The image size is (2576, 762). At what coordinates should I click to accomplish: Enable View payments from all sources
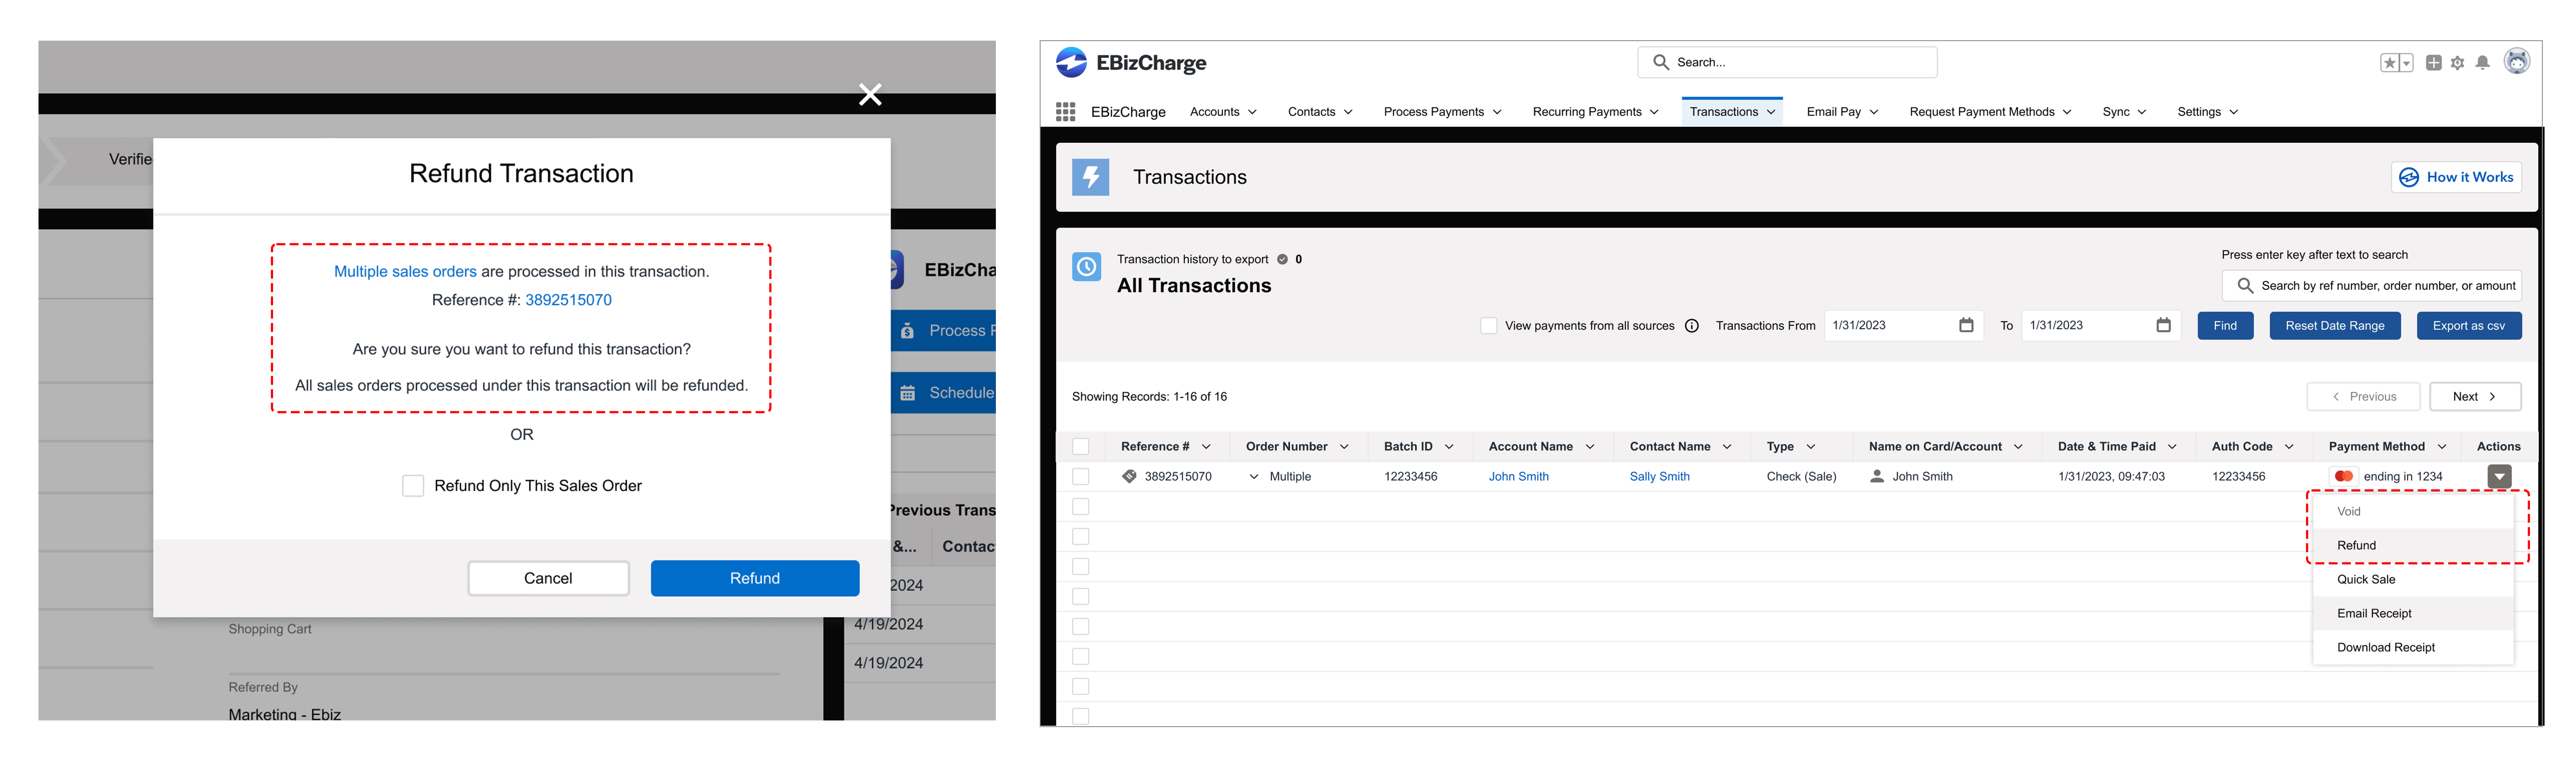pos(1488,326)
